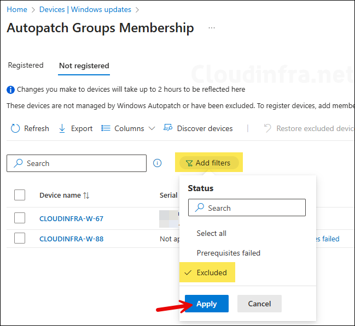
Task: Open the Add filters dropdown
Action: (209, 163)
